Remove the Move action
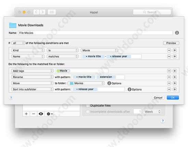Screen dimensions: 188x147 (x=169, y=83)
